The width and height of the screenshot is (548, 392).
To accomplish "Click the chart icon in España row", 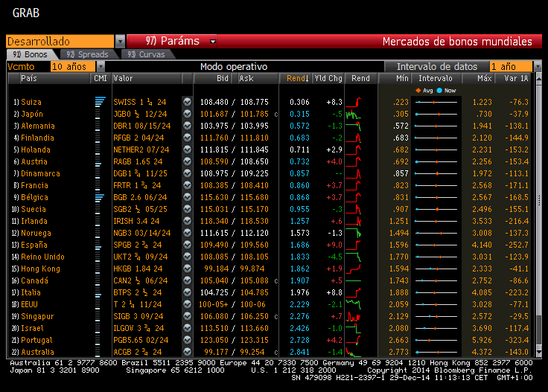I will [x=188, y=245].
